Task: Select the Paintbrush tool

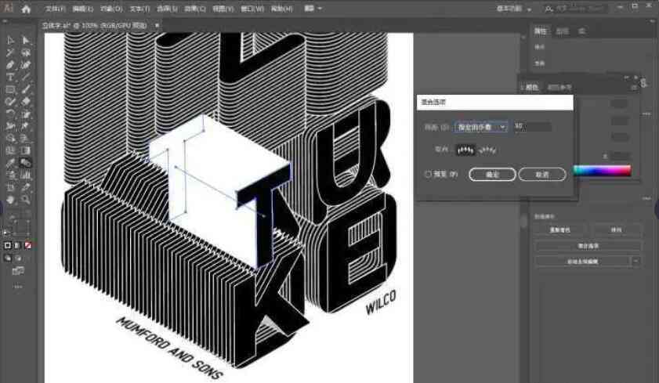Action: [x=26, y=89]
